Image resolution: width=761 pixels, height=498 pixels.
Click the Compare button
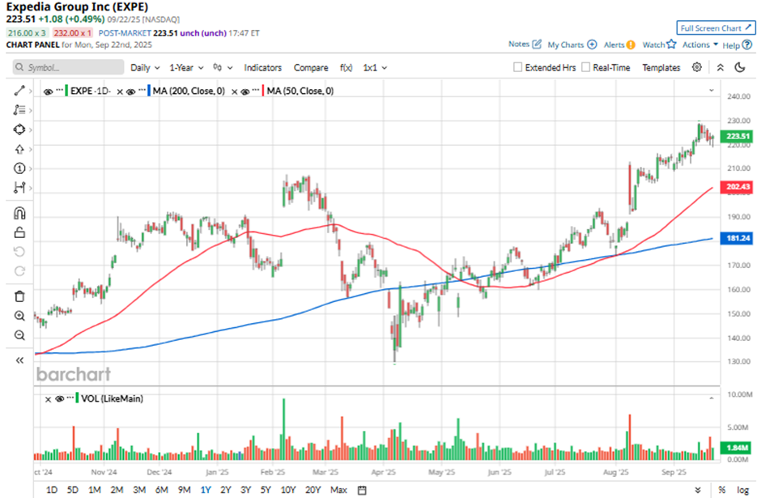(x=311, y=67)
